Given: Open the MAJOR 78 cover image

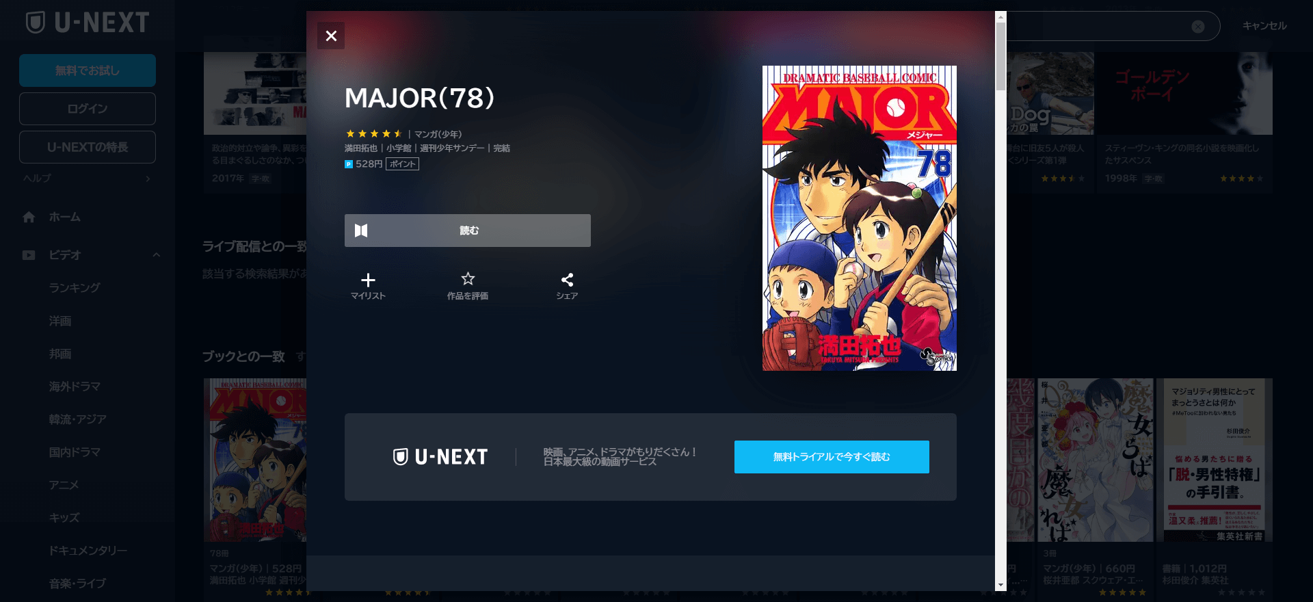Looking at the screenshot, I should pyautogui.click(x=860, y=218).
